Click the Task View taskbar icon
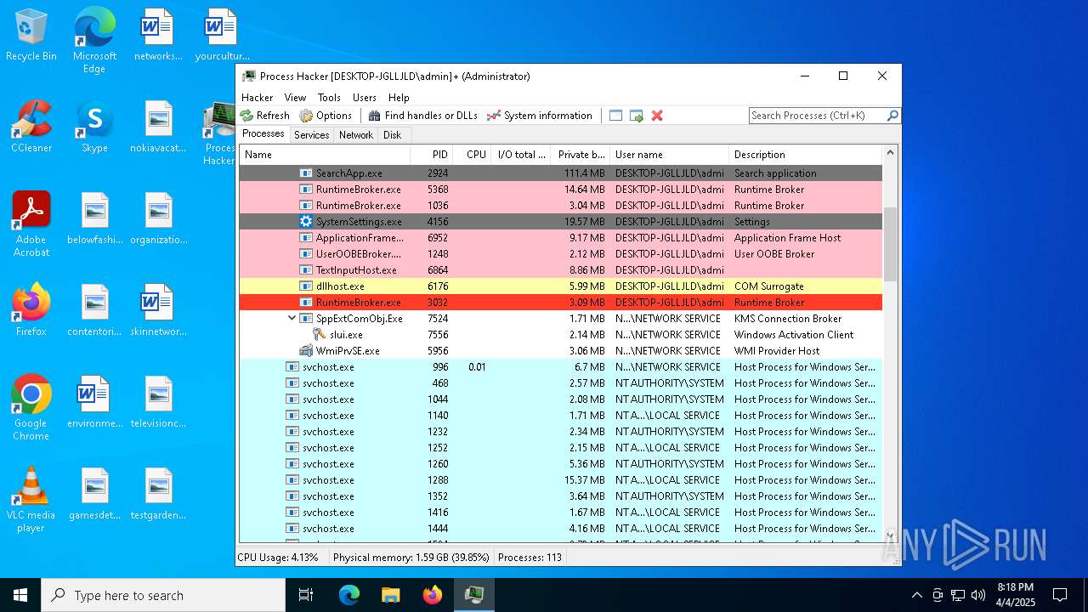 coord(306,595)
